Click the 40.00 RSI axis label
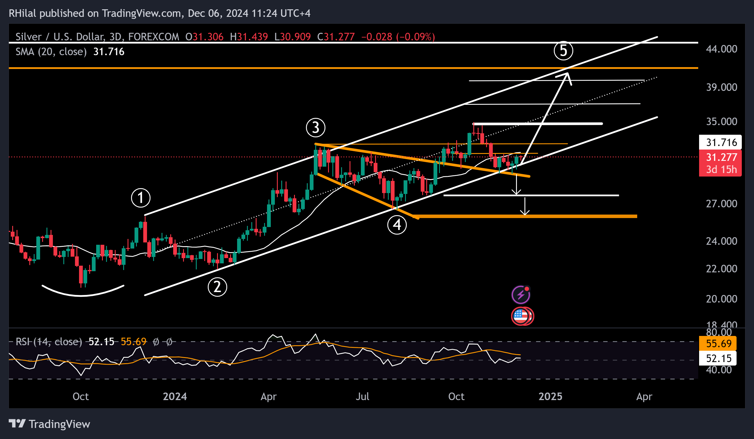 coord(719,370)
